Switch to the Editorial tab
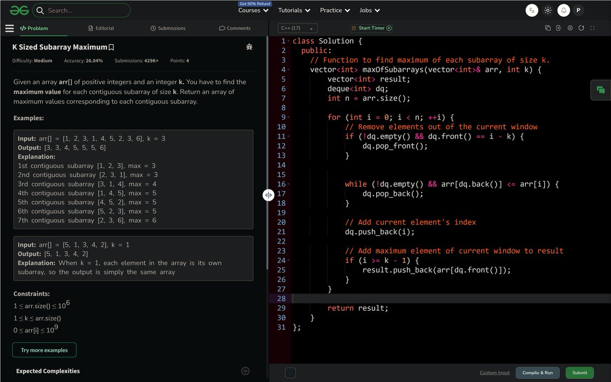The width and height of the screenshot is (611, 382). (x=101, y=28)
